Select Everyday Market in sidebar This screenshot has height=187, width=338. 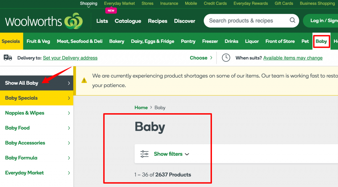(37, 173)
